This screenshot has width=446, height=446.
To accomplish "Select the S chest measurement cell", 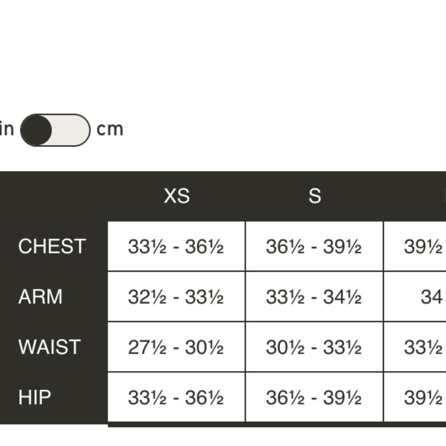I will (314, 247).
